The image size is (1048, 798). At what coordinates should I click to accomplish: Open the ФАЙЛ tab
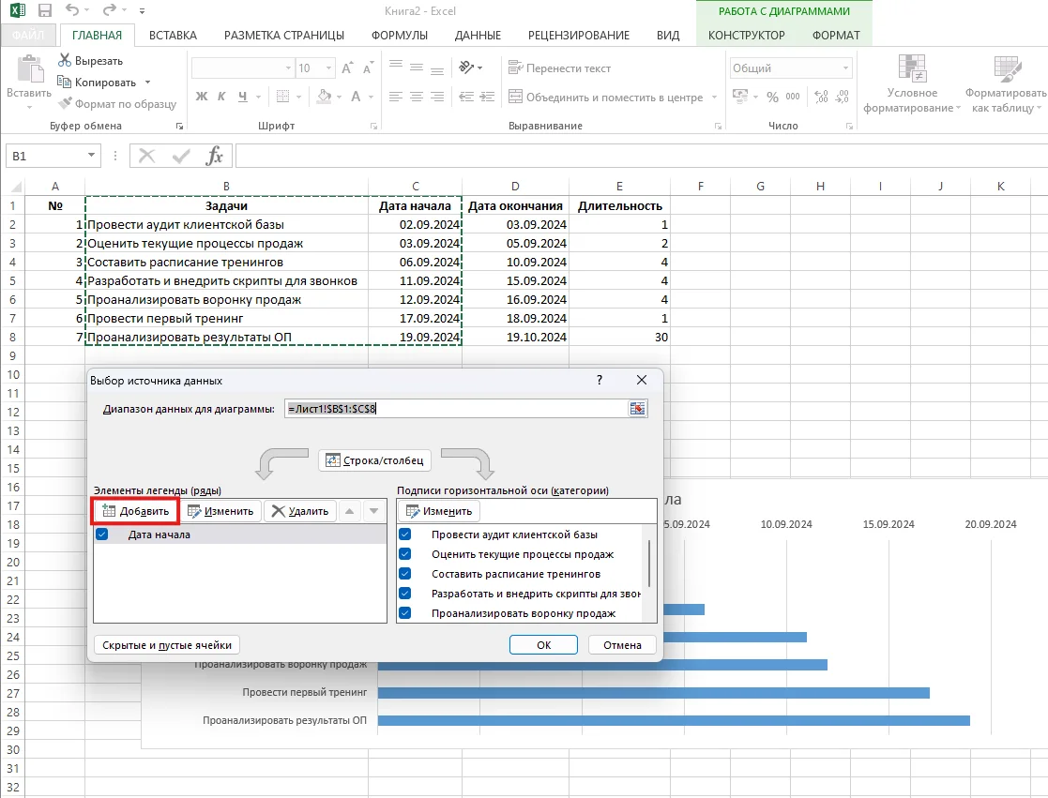pyautogui.click(x=27, y=36)
